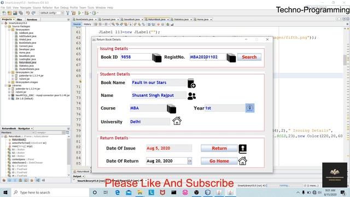Click the Search button in Issuing Details
Viewport: 350px width, 197px height.
click(249, 57)
